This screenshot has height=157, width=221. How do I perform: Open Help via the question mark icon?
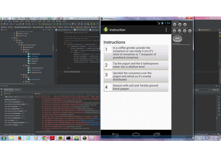pos(98,24)
